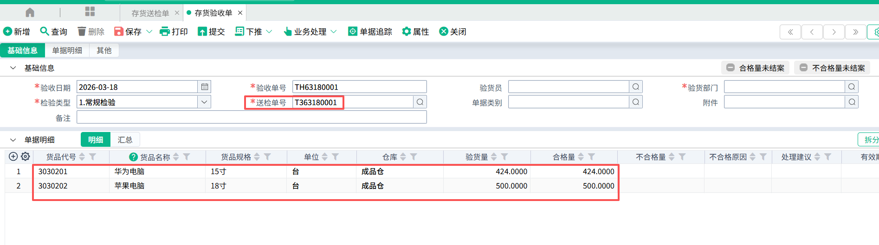Click the 打印 print toolbar button

point(174,31)
